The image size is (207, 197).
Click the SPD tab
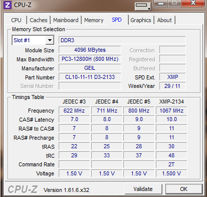117,20
